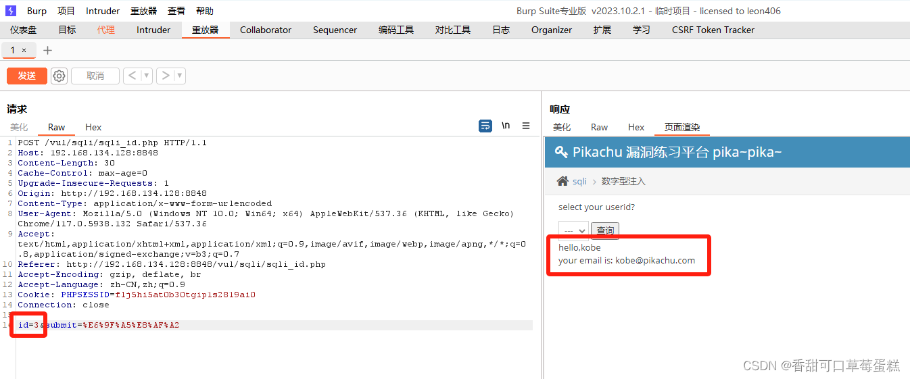
Task: Switch to the 日志 tab
Action: (501, 30)
